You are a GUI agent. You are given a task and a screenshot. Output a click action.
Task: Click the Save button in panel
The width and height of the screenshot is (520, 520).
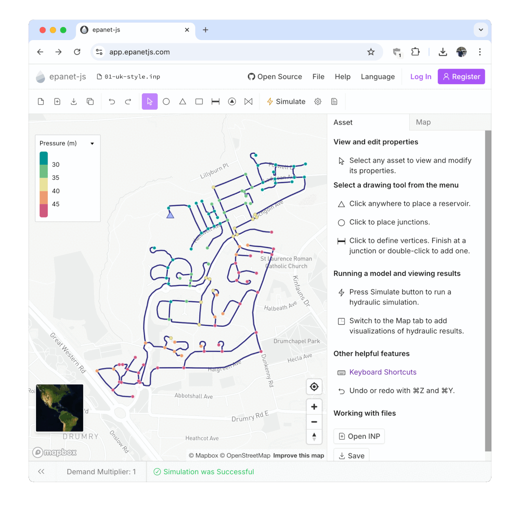[x=351, y=455]
